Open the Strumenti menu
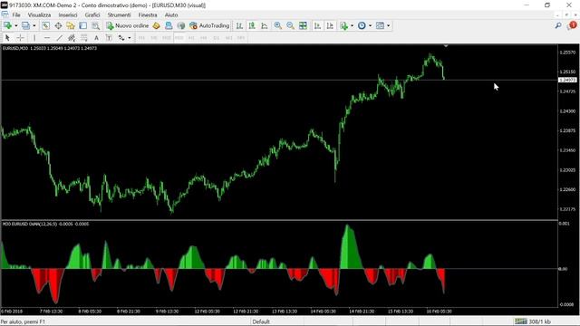The image size is (580, 326). point(119,14)
